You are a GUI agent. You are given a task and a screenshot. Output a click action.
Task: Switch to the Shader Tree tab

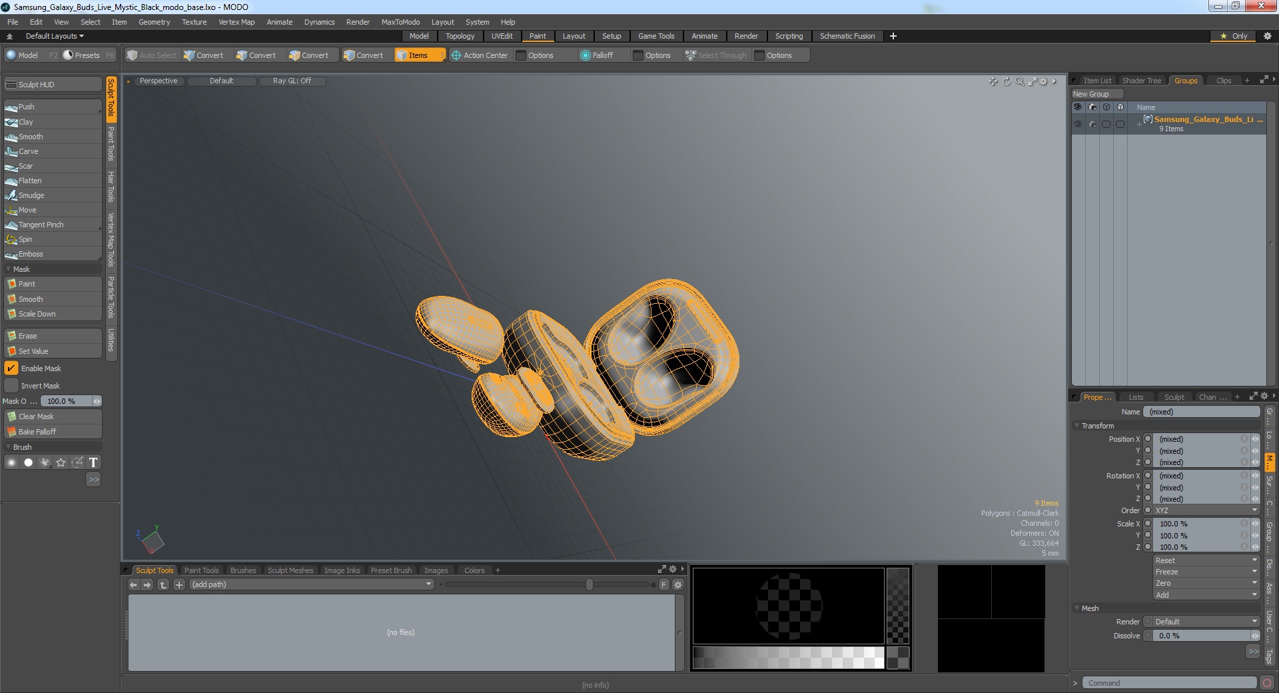click(1141, 81)
